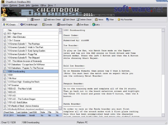
Task: Click the Pic column header
Action: 59,112
